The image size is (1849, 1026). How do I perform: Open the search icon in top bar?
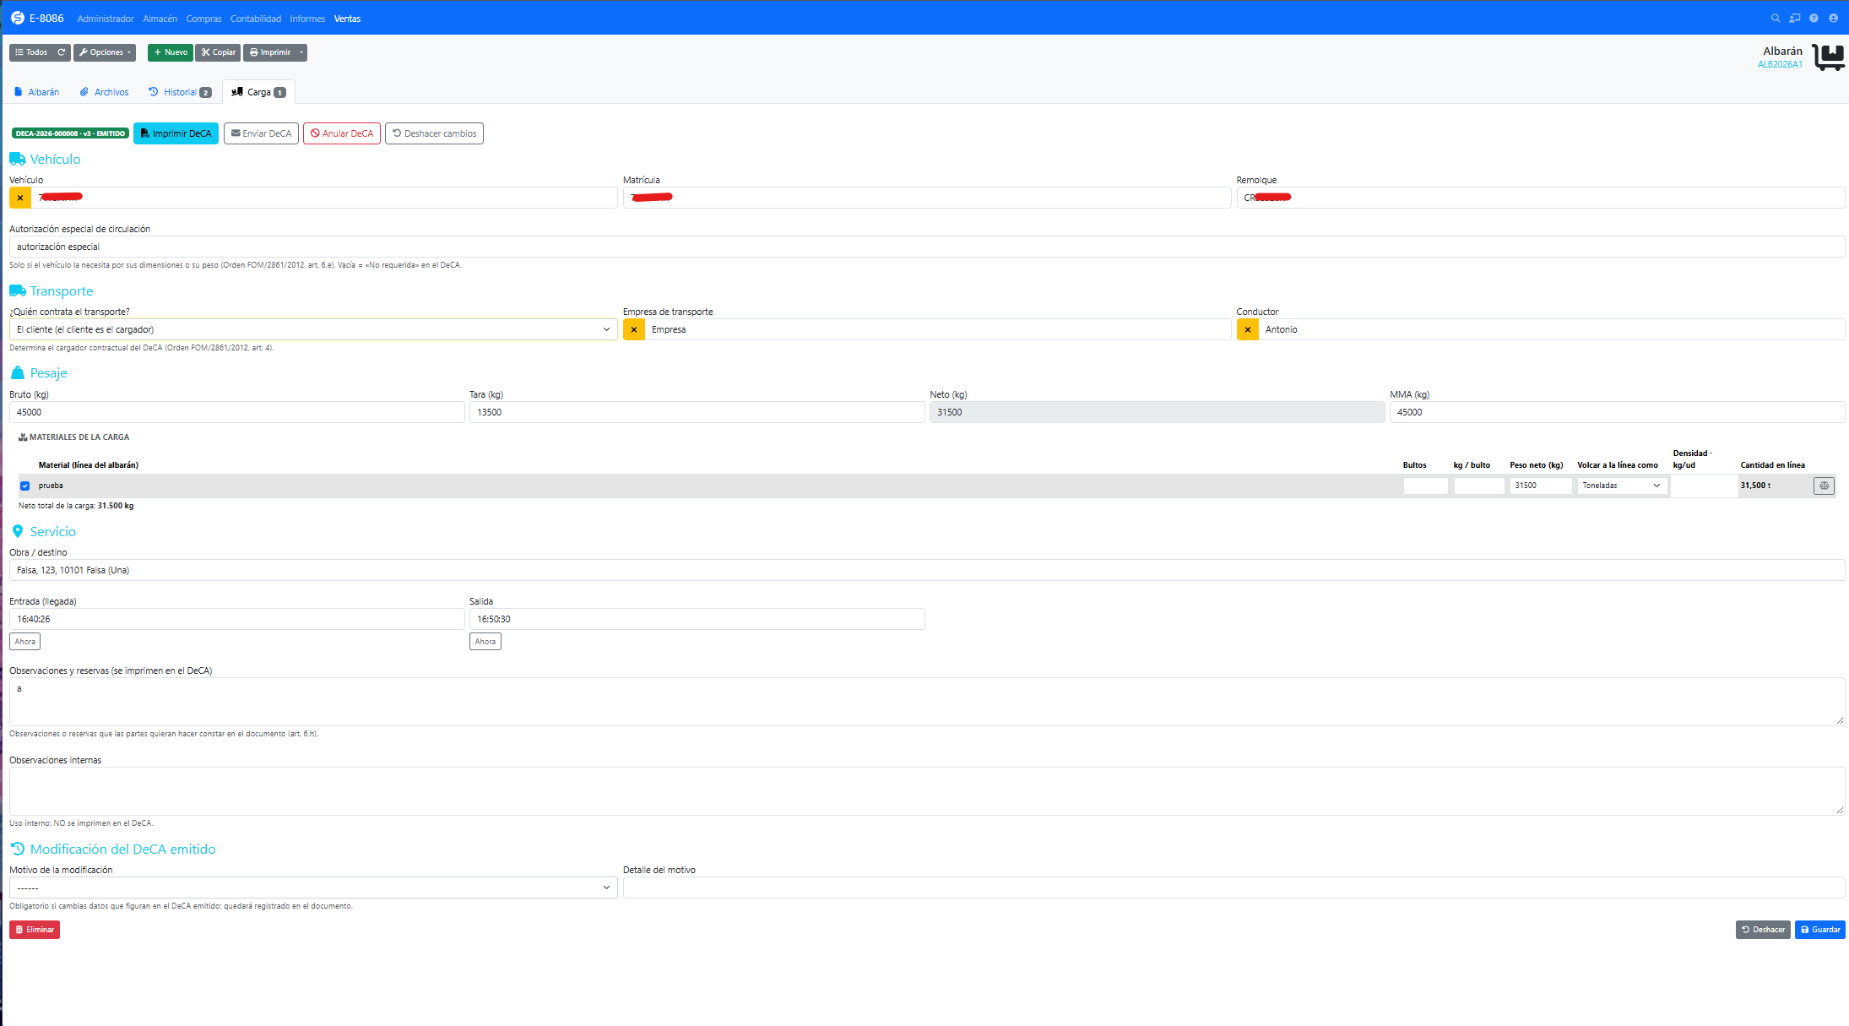pos(1776,18)
